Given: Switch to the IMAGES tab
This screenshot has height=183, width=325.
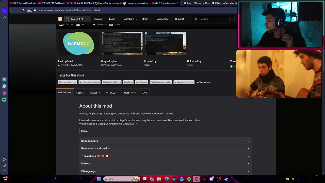Looking at the screenshot, I should (x=95, y=93).
